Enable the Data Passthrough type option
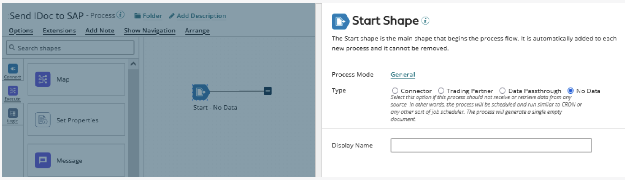This screenshot has width=625, height=180. pyautogui.click(x=502, y=91)
